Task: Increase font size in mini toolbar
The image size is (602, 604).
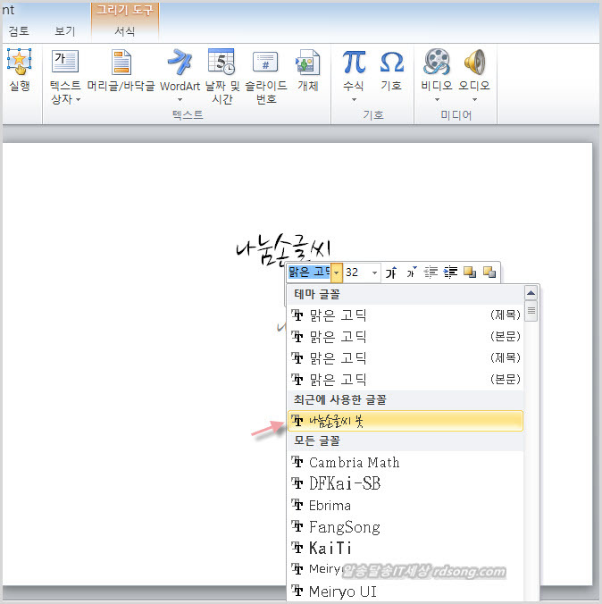Action: pyautogui.click(x=390, y=273)
